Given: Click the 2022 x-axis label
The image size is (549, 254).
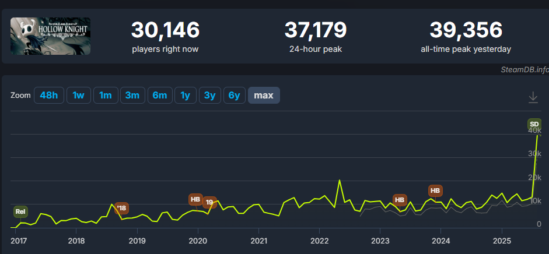Looking at the screenshot, I should point(319,241).
